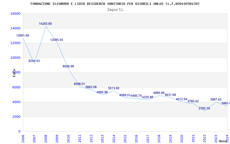Select data label 3760.42
Screen dimensions: 230x144
tap(193, 101)
